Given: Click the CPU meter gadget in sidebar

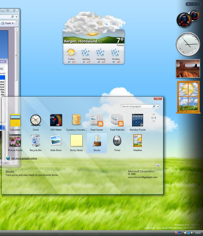Looking at the screenshot, I should 188,19.
